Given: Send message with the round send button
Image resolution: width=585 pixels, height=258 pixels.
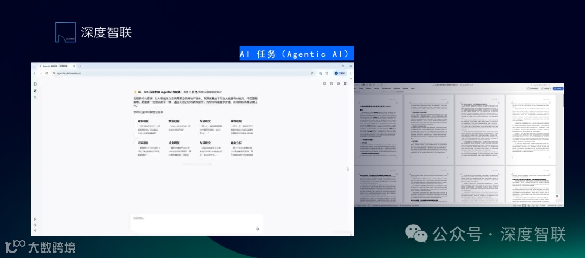Looking at the screenshot, I should click(x=258, y=229).
